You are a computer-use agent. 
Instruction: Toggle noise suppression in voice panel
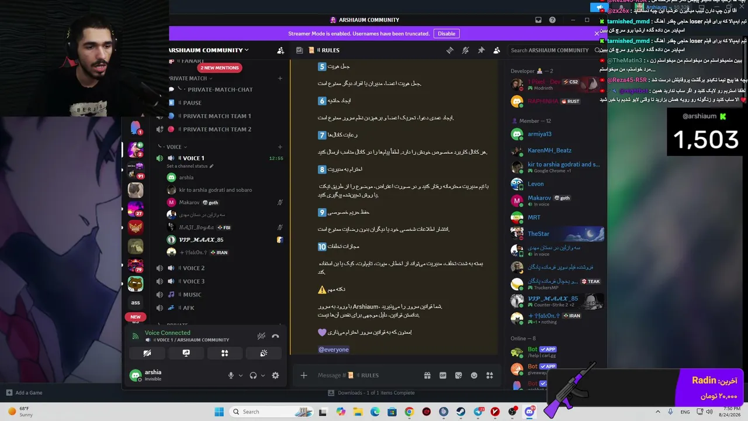click(261, 336)
